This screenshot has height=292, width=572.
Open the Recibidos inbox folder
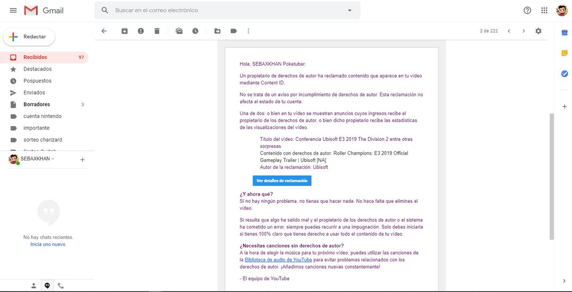44,57
